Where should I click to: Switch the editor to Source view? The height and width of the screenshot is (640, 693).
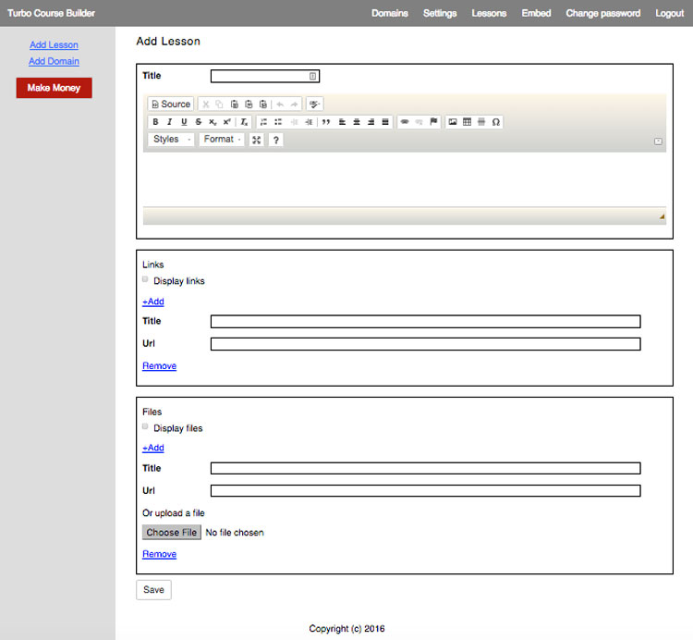171,105
